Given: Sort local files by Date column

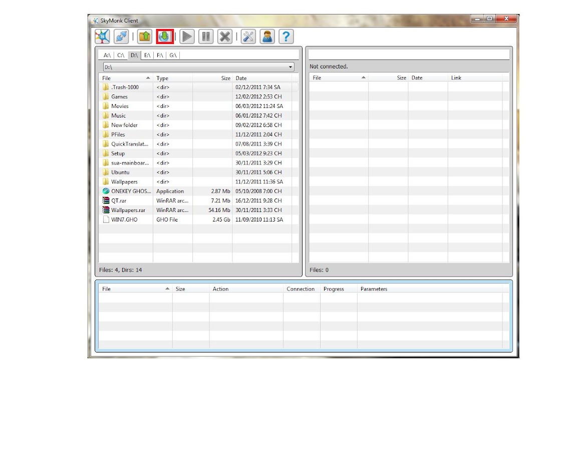Looking at the screenshot, I should tap(261, 78).
